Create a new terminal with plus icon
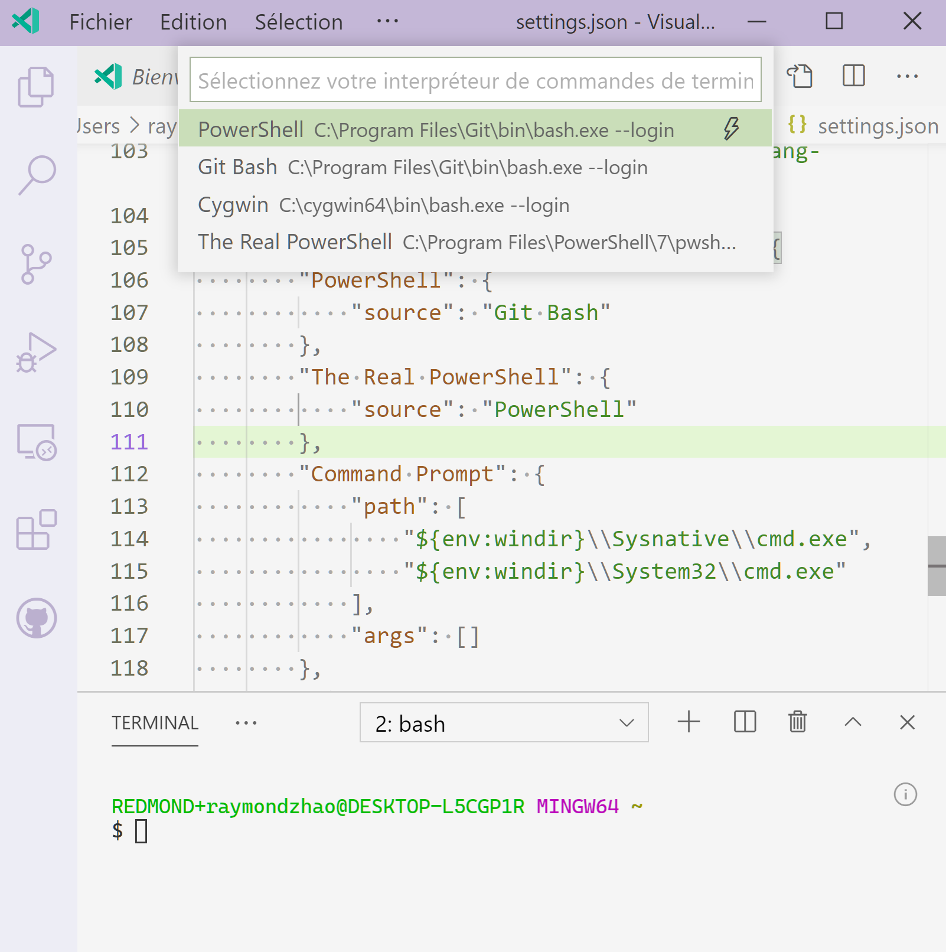The height and width of the screenshot is (952, 946). (689, 722)
